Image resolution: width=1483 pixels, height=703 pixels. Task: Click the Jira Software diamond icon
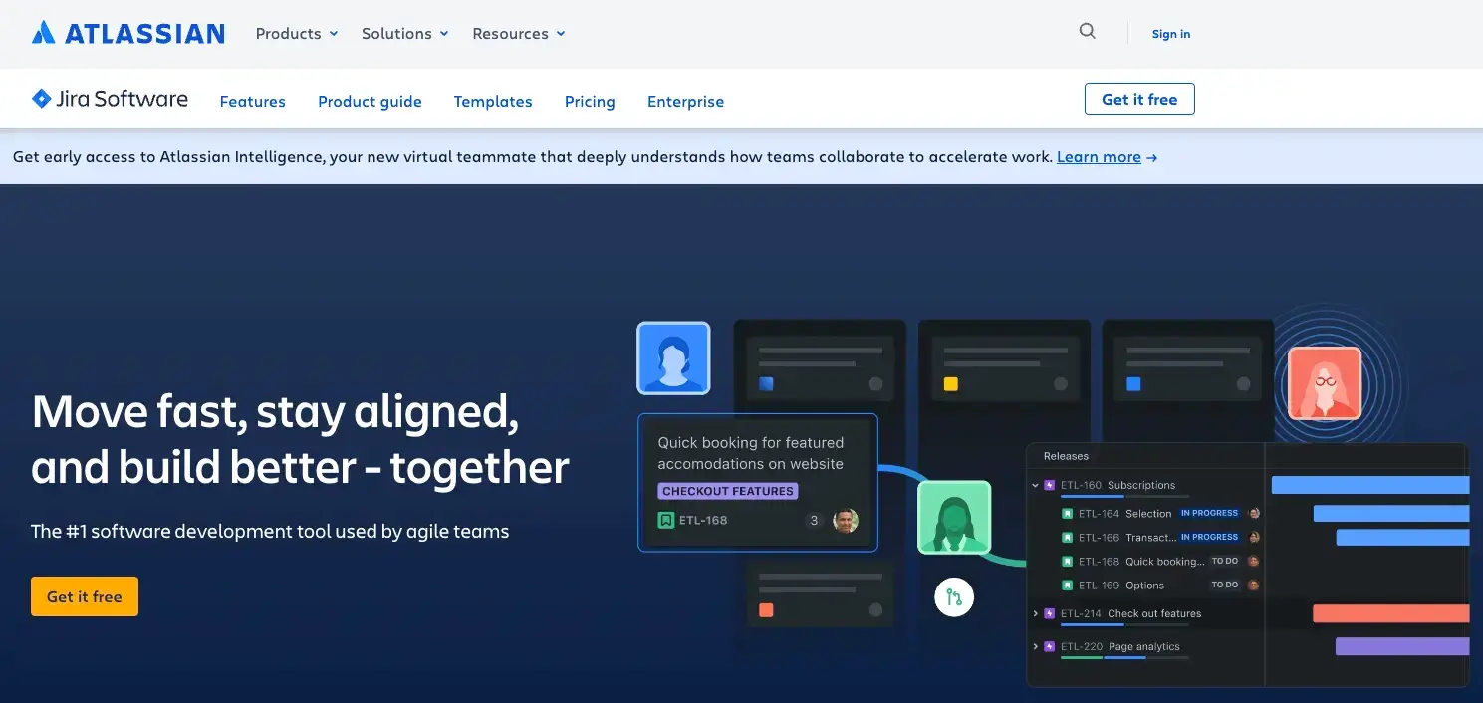(x=40, y=98)
